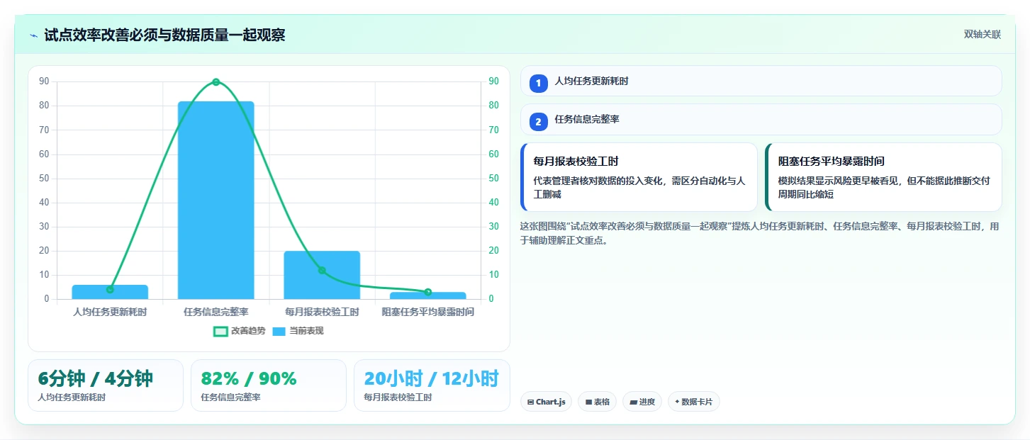Open the 阻塞任务平均暴露时间 card
This screenshot has width=1030, height=440.
tap(883, 177)
